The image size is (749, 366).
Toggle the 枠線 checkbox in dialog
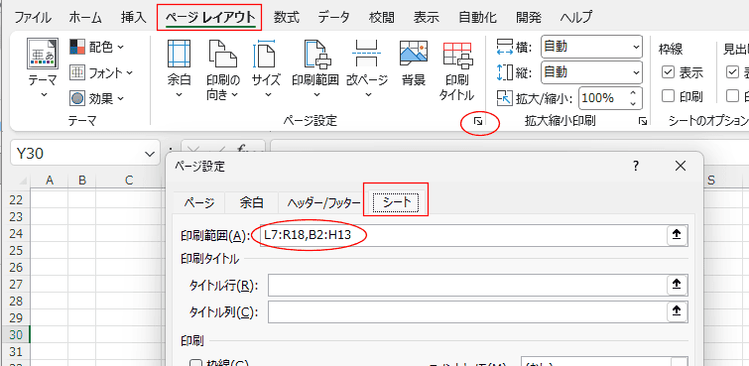pos(195,363)
